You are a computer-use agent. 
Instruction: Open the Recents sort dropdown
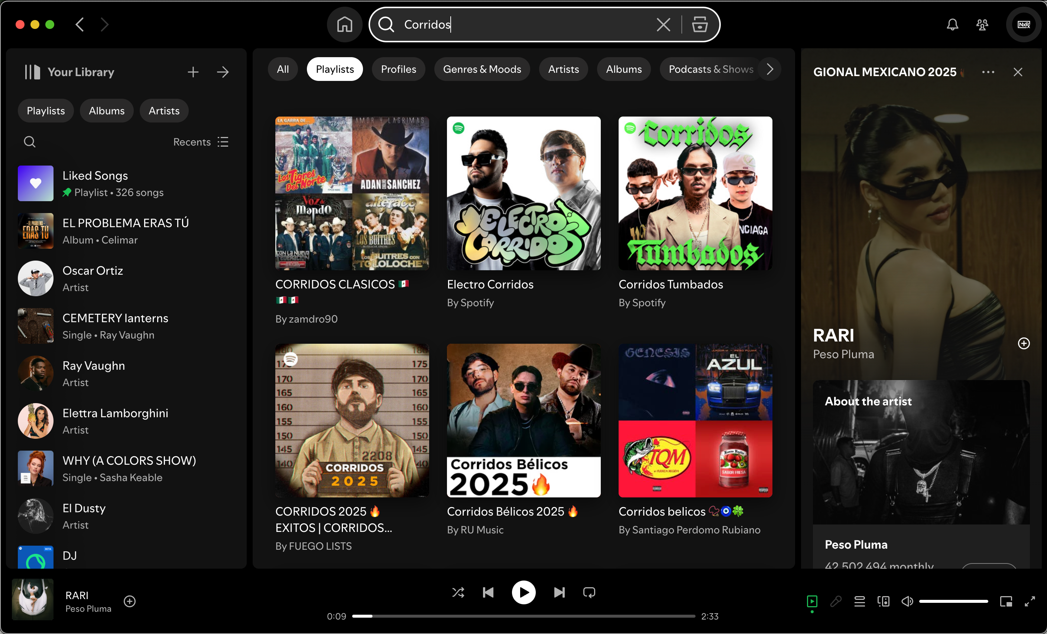pyautogui.click(x=201, y=142)
